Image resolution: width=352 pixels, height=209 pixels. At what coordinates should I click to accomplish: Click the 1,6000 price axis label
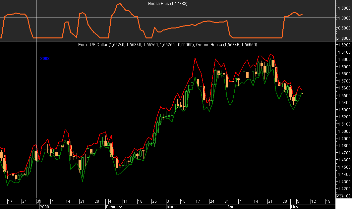(x=344, y=59)
